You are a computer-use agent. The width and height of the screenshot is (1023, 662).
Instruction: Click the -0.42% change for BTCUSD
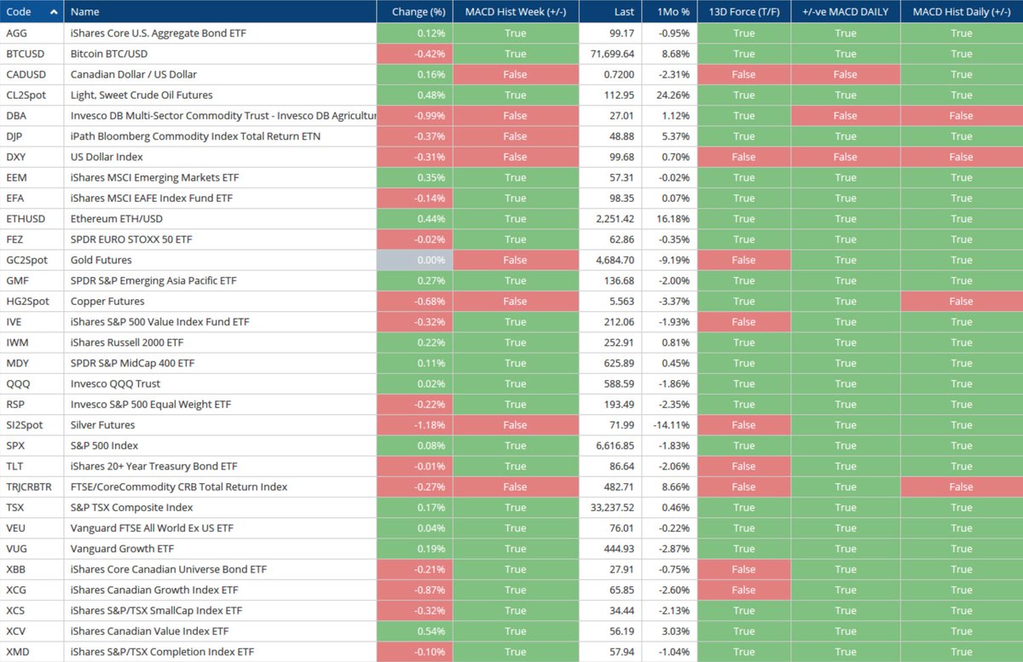tap(415, 54)
